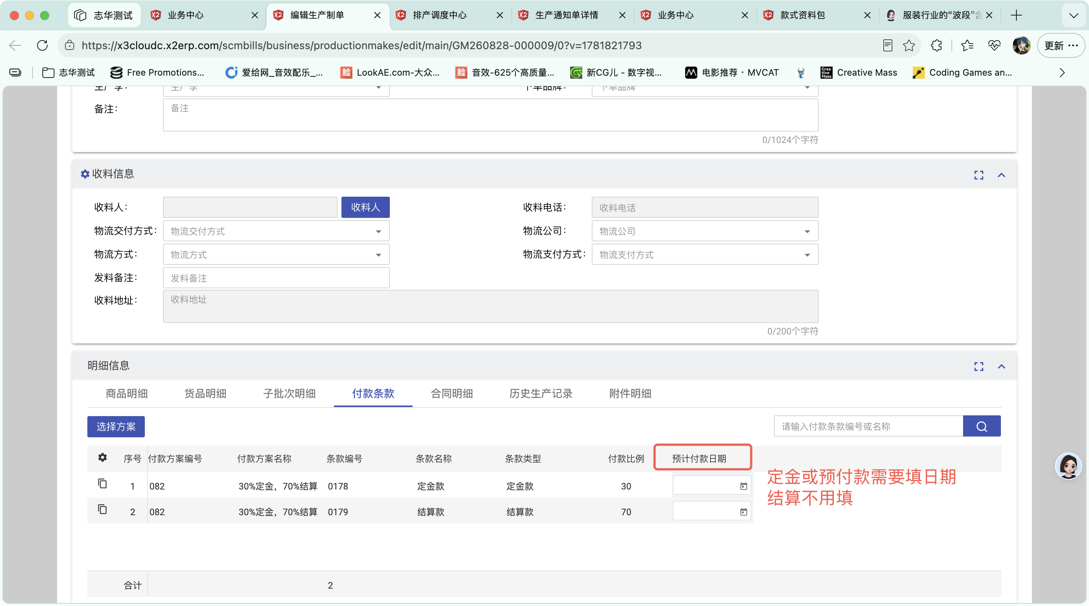The height and width of the screenshot is (606, 1089).
Task: Copy row 2 结算款 entry
Action: pyautogui.click(x=102, y=509)
